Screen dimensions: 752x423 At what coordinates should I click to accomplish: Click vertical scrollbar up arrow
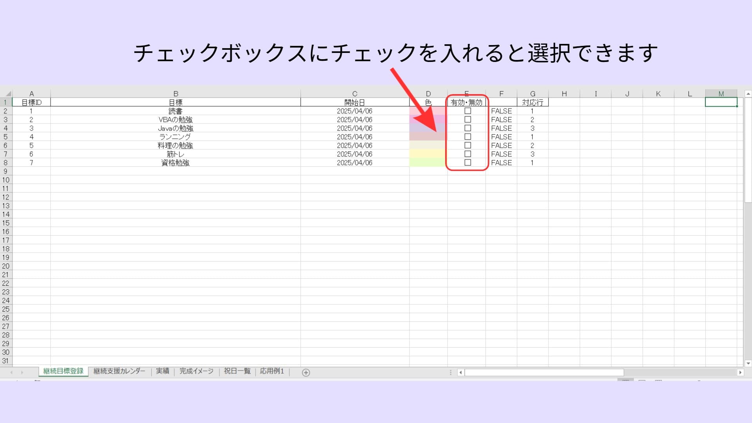(748, 94)
